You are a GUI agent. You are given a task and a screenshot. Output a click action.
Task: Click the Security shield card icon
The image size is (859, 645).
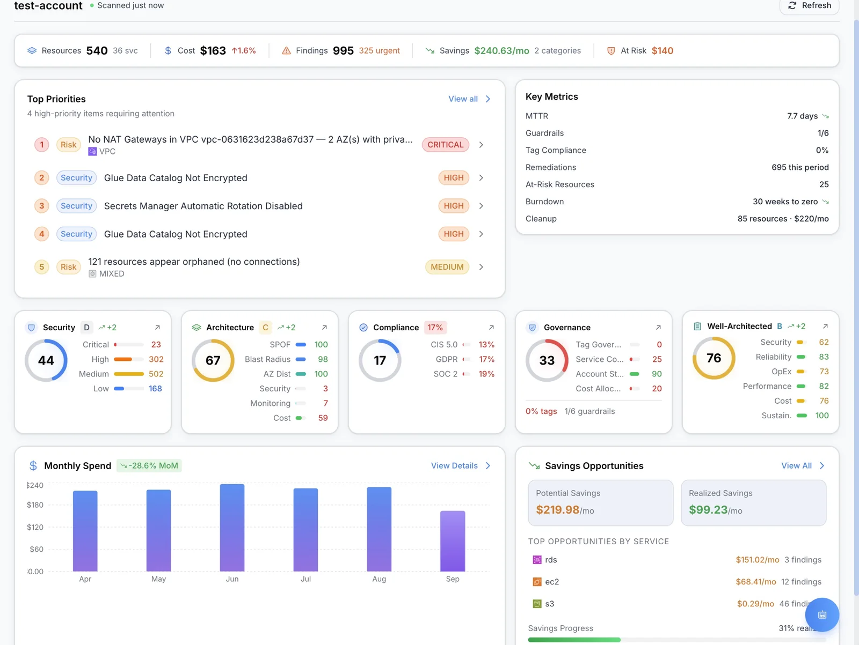[x=31, y=328]
